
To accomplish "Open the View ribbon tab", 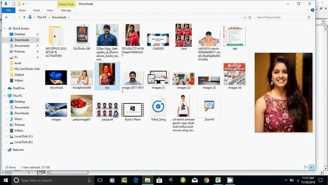I will (x=50, y=10).
